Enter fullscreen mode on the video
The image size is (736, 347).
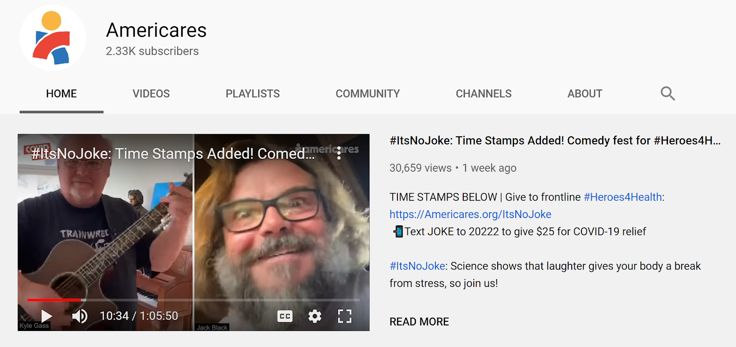click(x=345, y=316)
